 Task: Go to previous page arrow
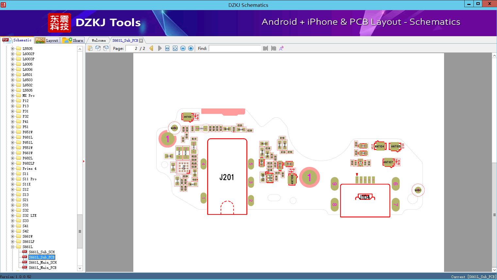151,48
